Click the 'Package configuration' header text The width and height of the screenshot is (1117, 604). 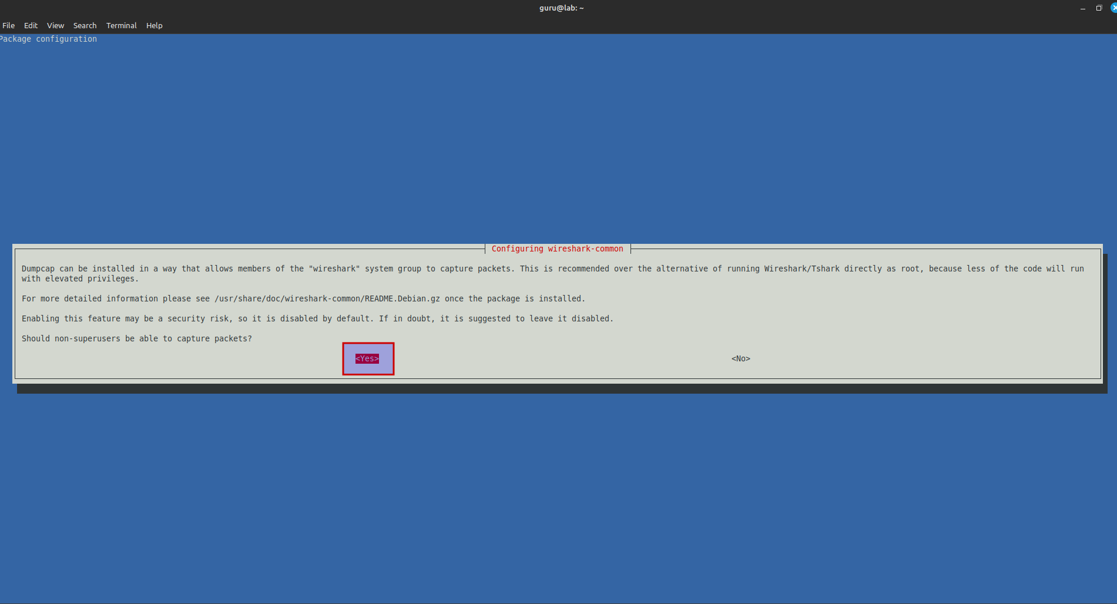49,39
